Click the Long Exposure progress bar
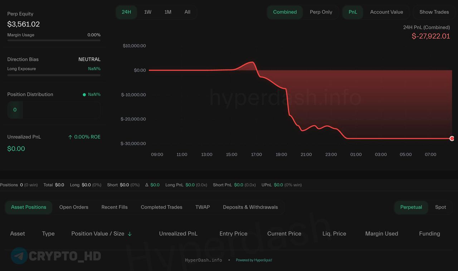Screen dimensions: 458x271 pyautogui.click(x=54, y=75)
